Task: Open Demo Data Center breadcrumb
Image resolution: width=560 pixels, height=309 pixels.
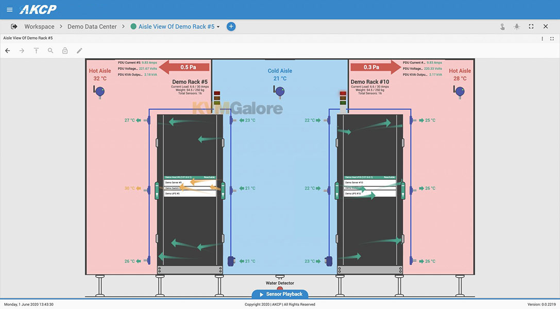Action: tap(92, 26)
